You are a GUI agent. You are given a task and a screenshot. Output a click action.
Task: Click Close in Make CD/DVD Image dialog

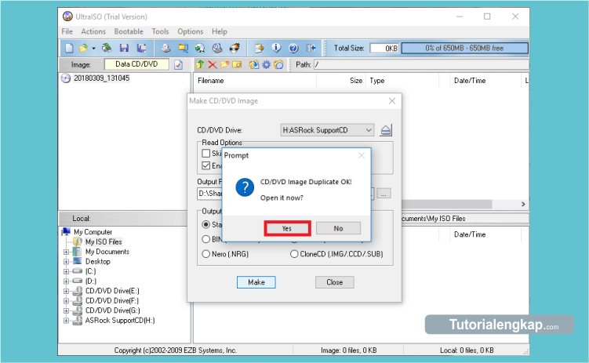334,282
